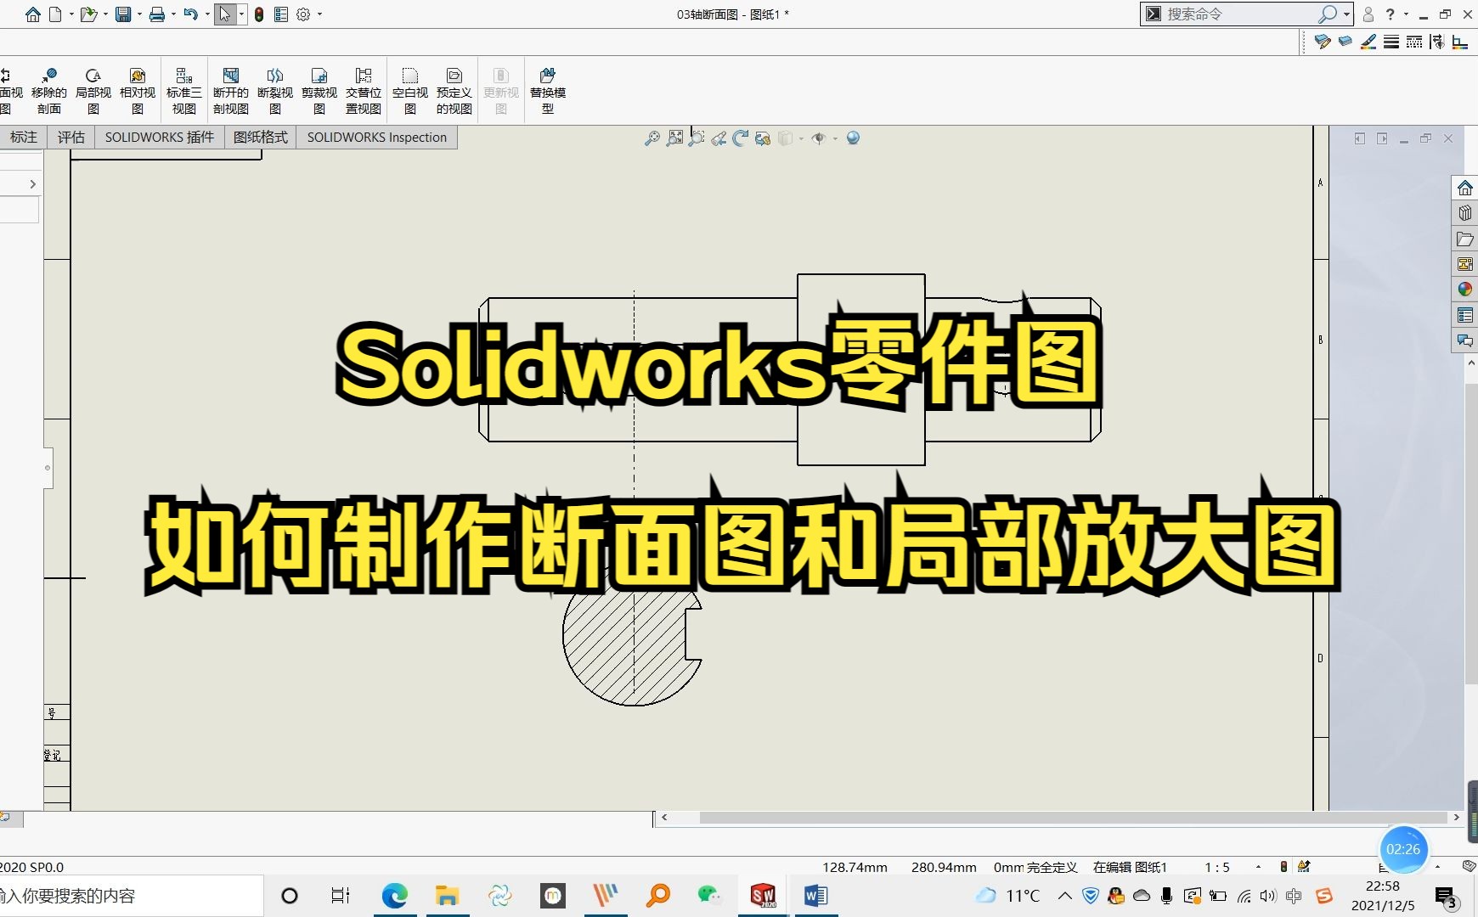Expand the Hide/Show Items eye dropdown
Image resolution: width=1478 pixels, height=917 pixels.
835,138
